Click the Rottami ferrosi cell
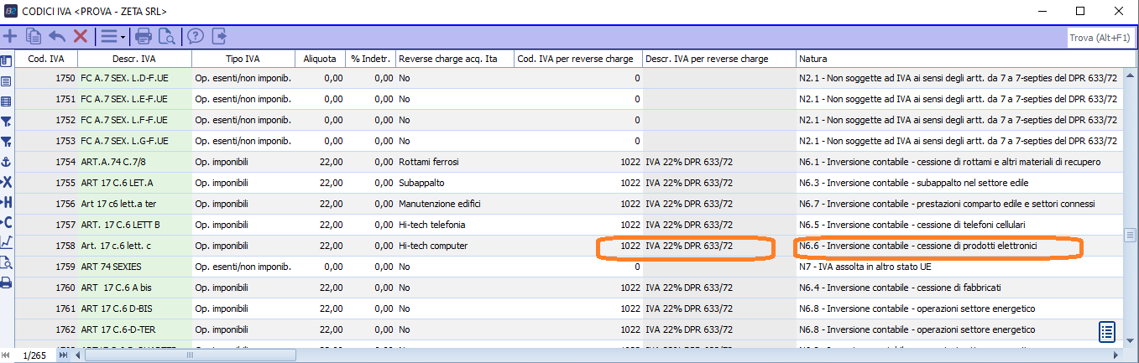Viewport: 1139px width, 363px height. pos(455,163)
